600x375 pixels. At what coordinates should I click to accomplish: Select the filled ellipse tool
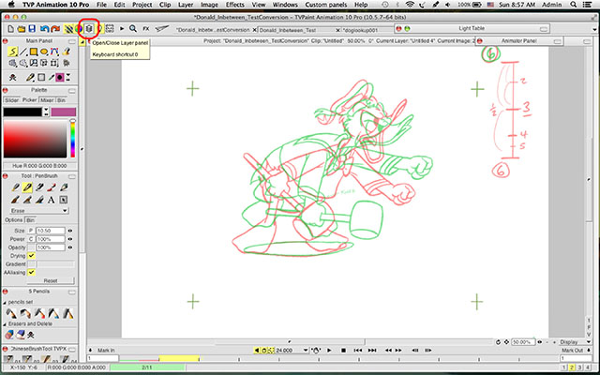[x=44, y=52]
